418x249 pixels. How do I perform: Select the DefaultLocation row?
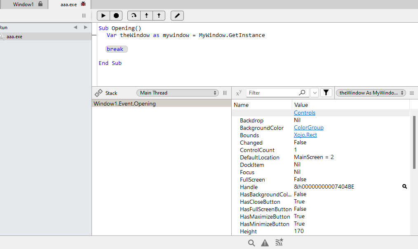click(321, 157)
